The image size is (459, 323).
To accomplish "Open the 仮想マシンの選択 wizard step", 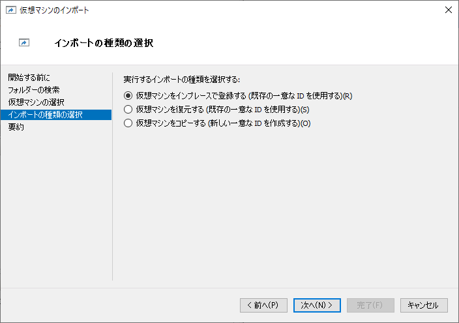I will click(x=36, y=102).
